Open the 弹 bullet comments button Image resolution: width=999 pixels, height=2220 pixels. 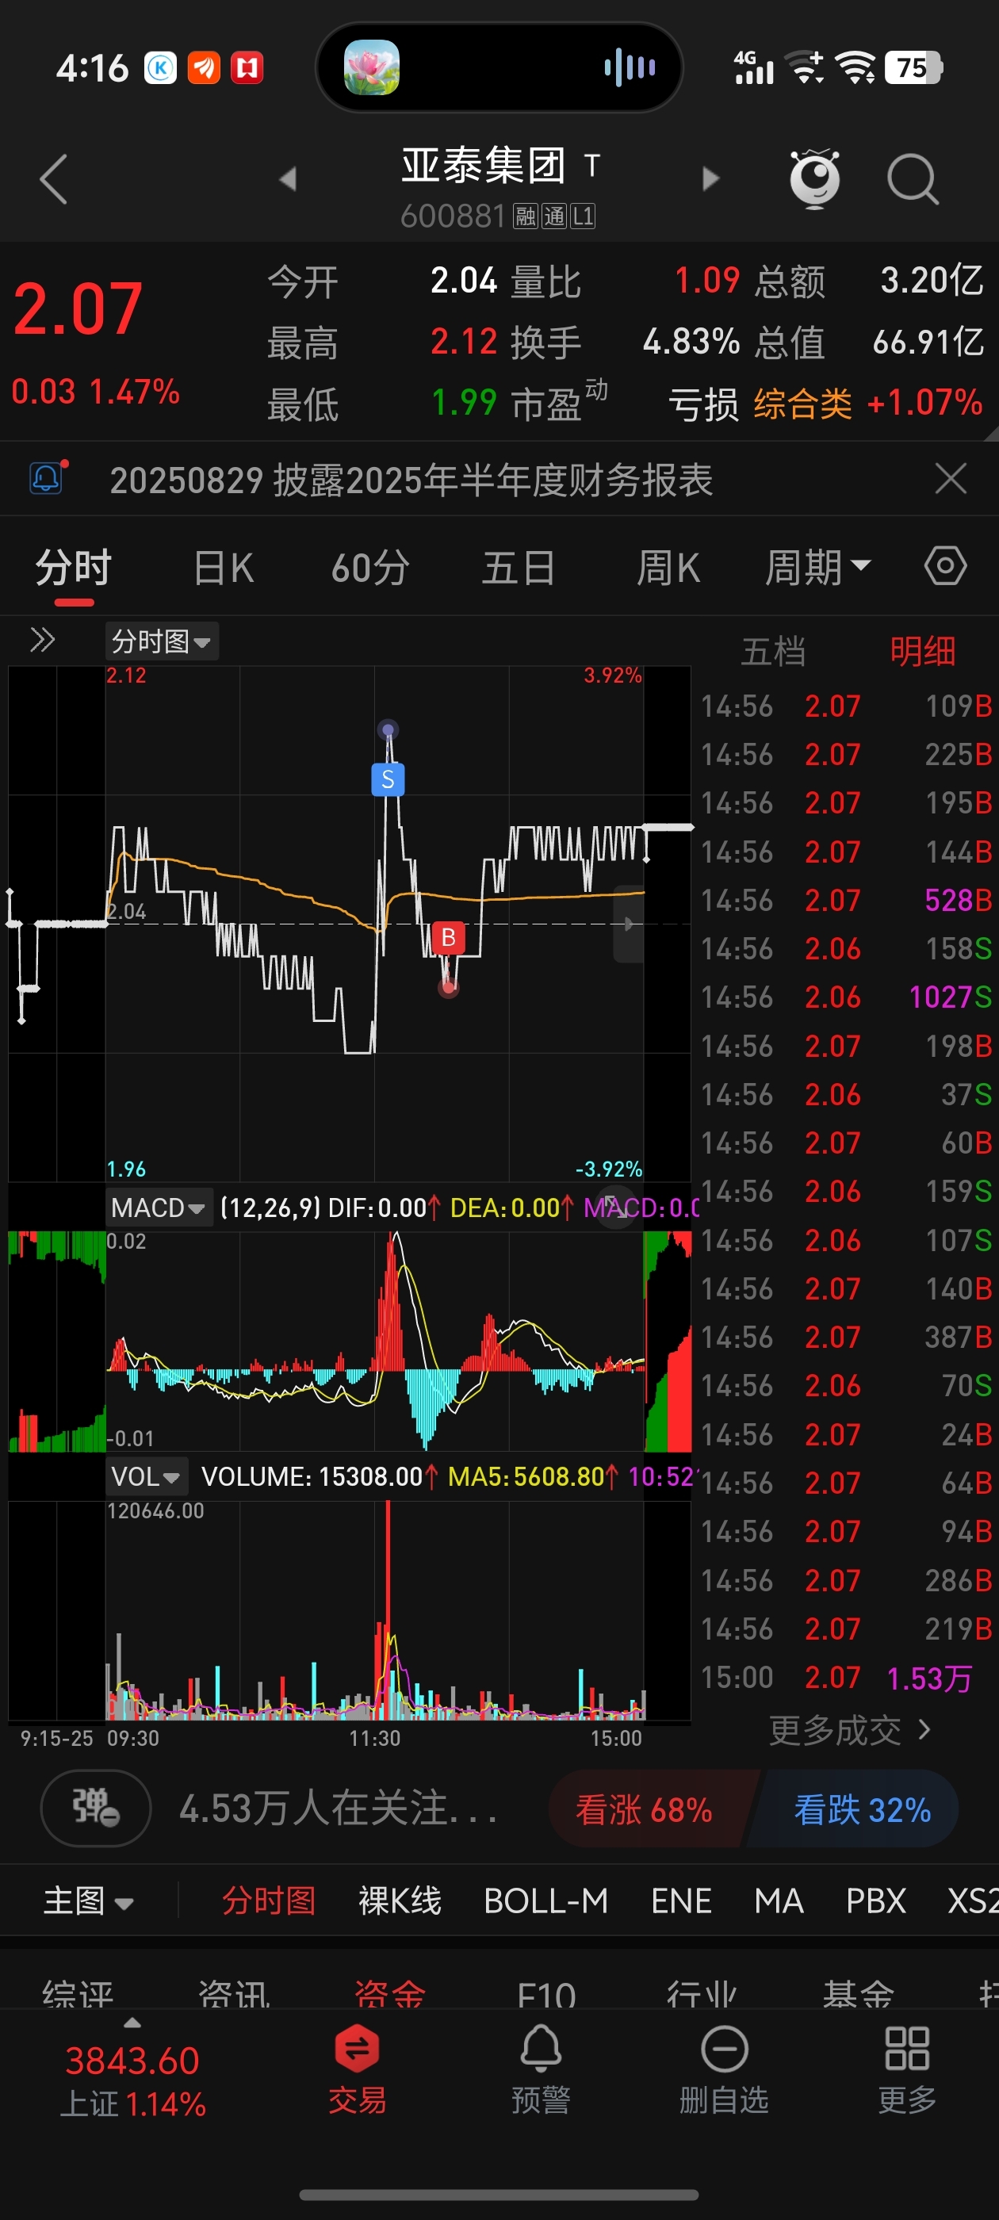[96, 1807]
